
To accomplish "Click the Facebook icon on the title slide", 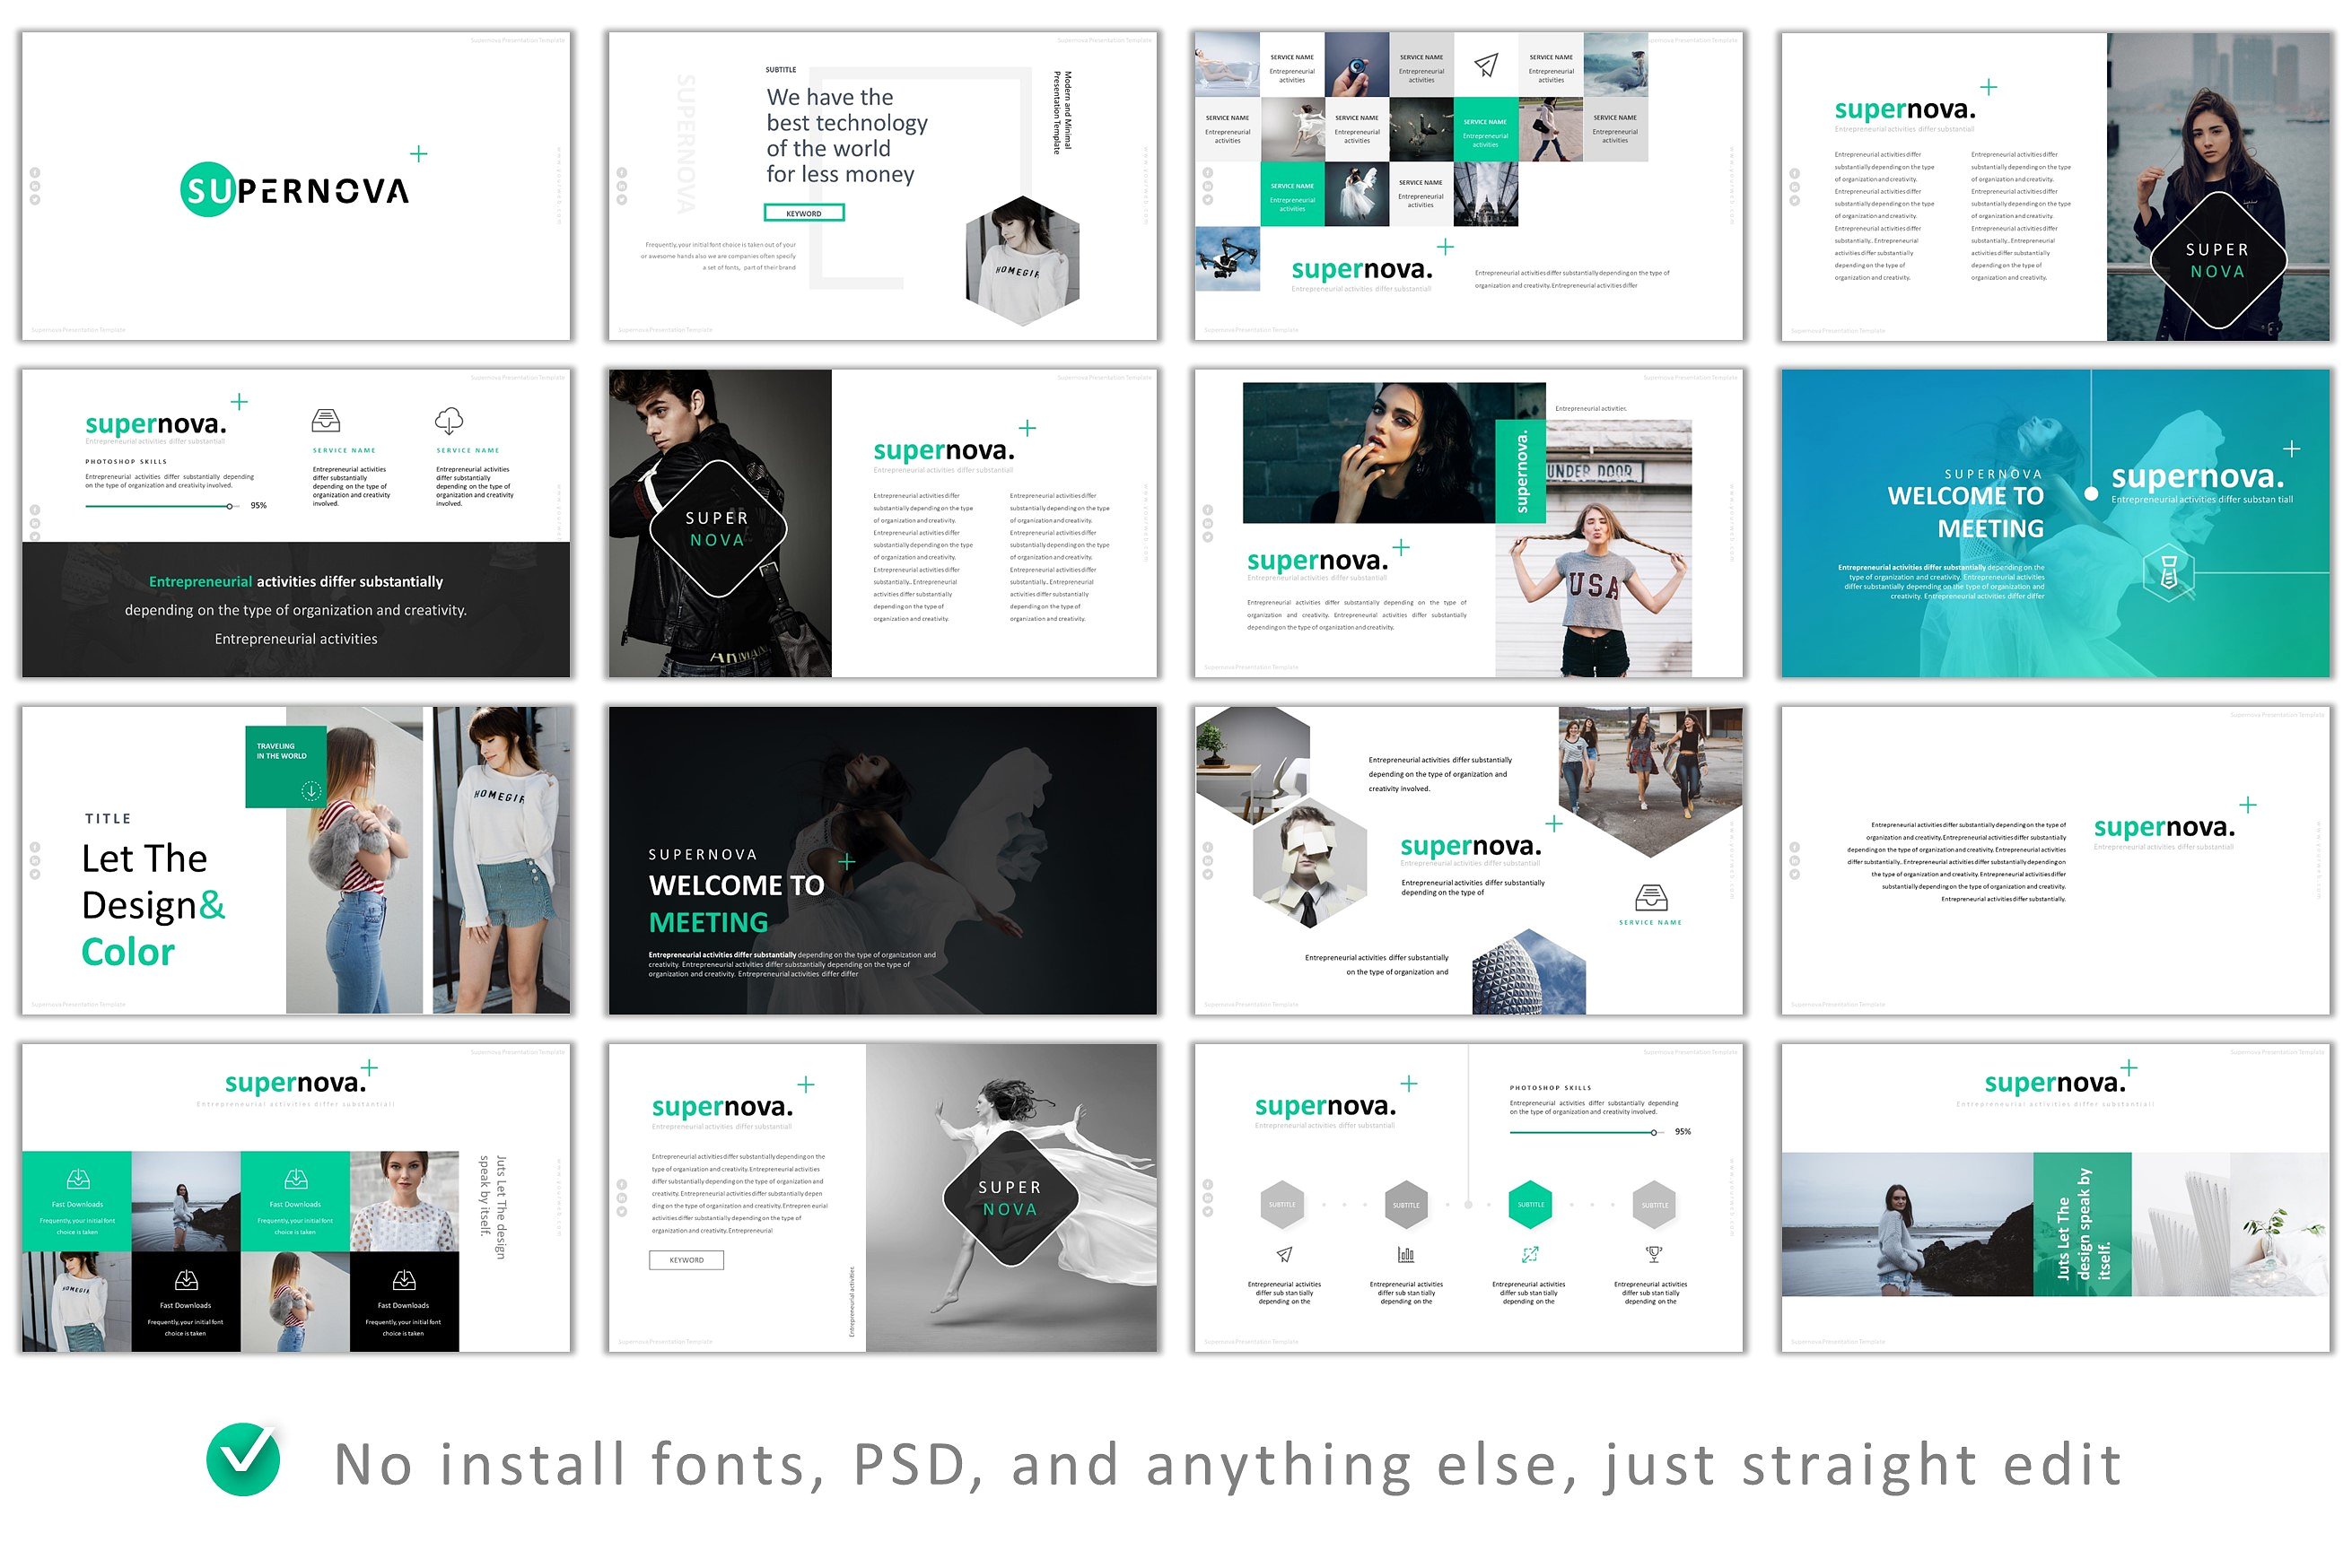I will tap(35, 173).
